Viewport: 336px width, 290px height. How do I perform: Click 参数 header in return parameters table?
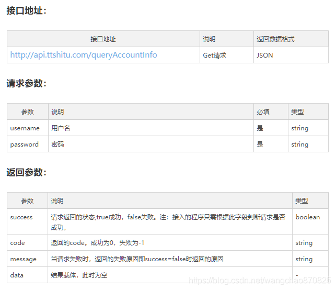(27, 201)
